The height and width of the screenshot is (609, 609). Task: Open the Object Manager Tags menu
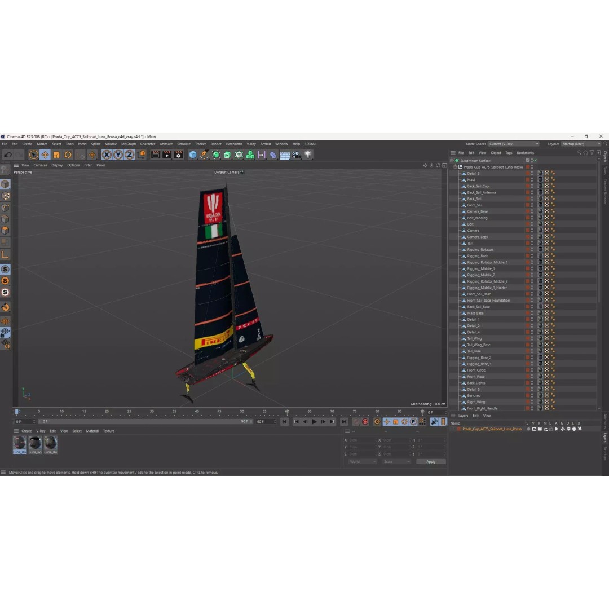pyautogui.click(x=509, y=153)
